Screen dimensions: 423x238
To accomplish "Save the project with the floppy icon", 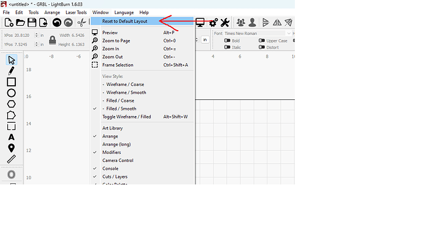I will [32, 23].
